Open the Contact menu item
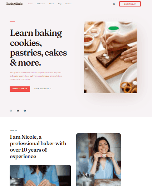Image resolution: width=152 pixels, height=186 pixels. (68, 4)
